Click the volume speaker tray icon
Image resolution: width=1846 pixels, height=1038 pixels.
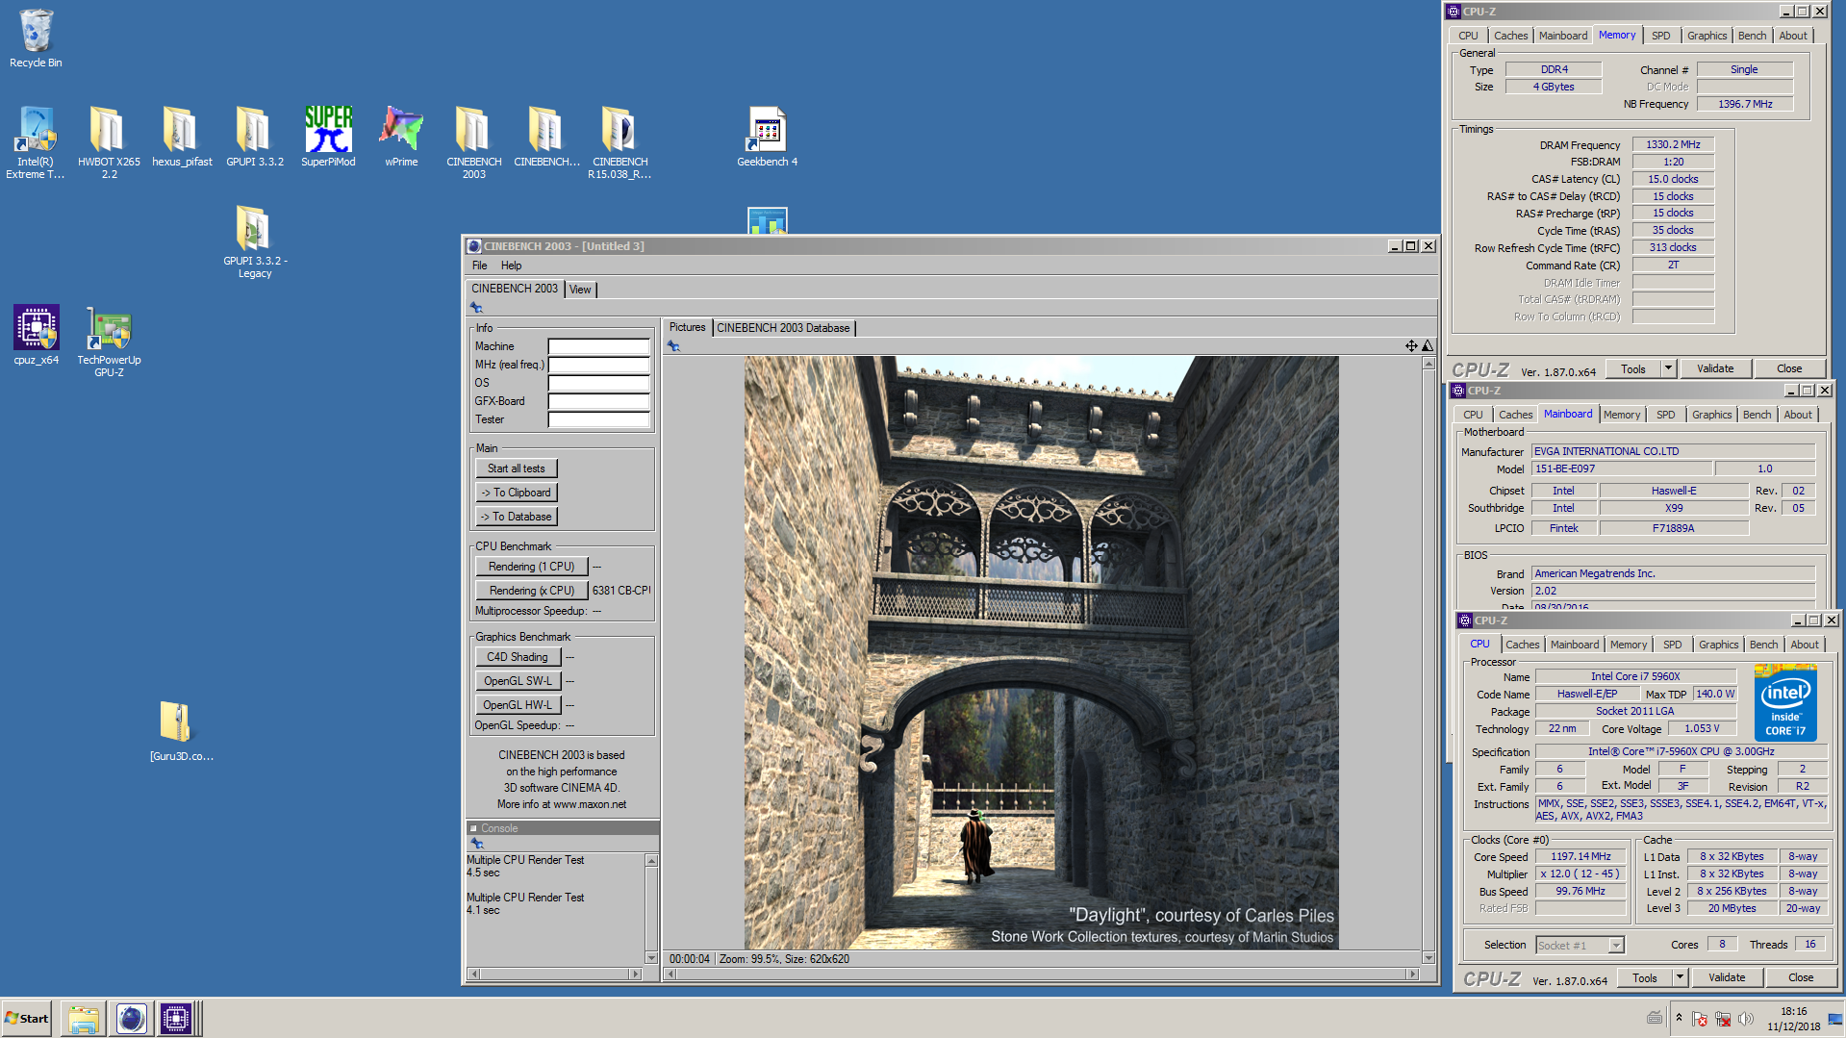1746,1019
